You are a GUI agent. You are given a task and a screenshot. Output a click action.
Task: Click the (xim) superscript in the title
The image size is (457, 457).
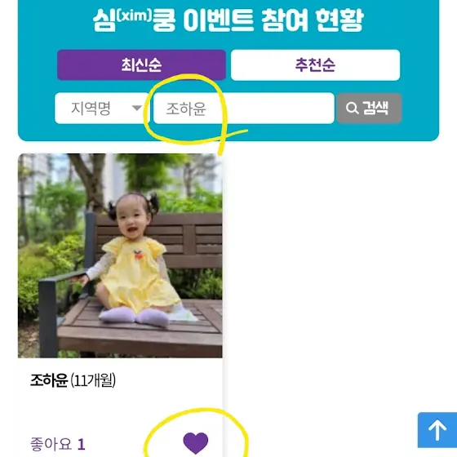(134, 16)
